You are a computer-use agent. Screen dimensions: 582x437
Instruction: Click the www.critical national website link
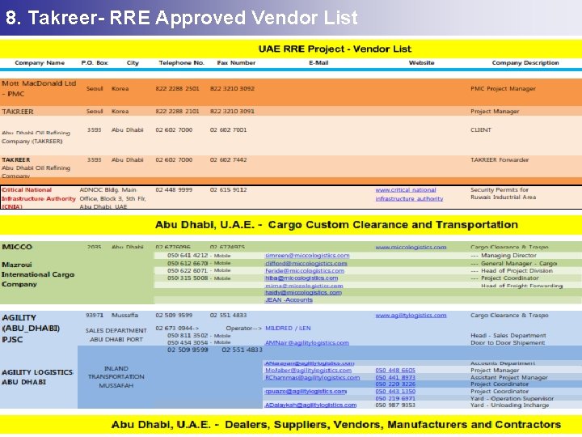(x=405, y=190)
